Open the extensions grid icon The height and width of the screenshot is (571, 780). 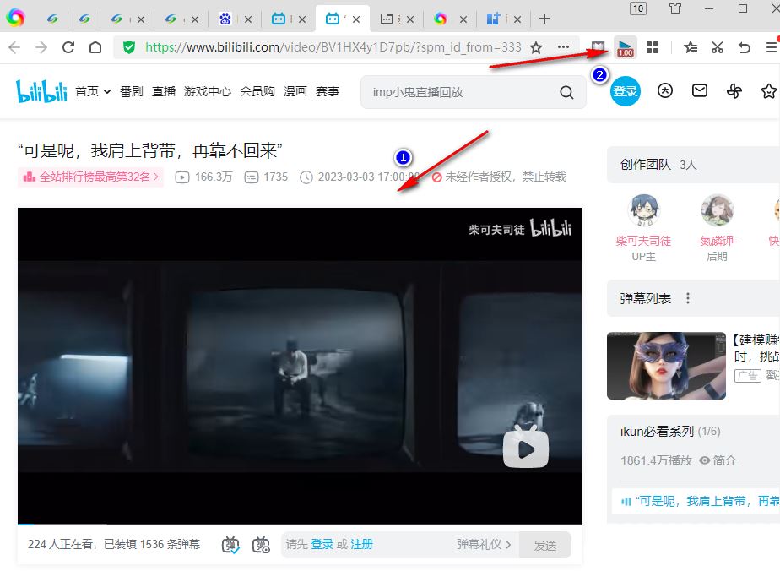point(653,47)
